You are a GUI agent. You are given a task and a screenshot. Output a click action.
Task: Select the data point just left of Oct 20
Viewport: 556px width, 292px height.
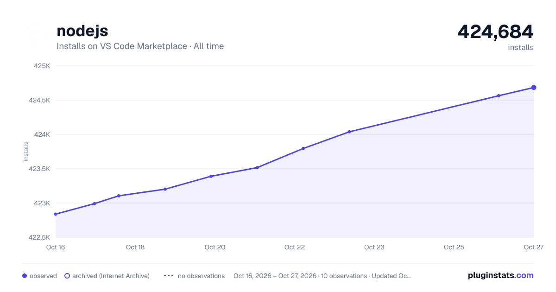click(x=211, y=176)
